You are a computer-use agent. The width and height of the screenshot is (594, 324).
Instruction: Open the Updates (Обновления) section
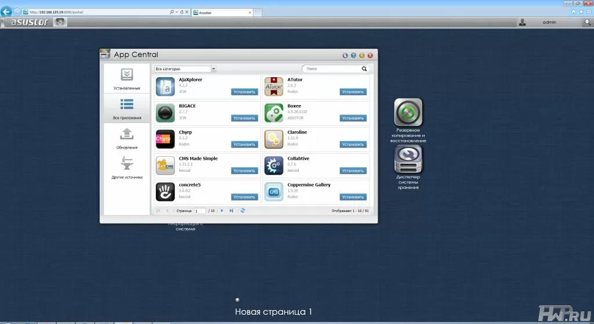point(126,138)
